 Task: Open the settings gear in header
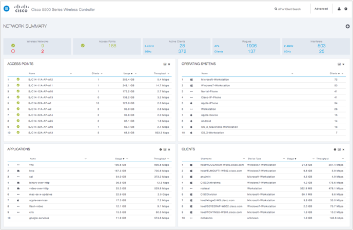coord(345,9)
